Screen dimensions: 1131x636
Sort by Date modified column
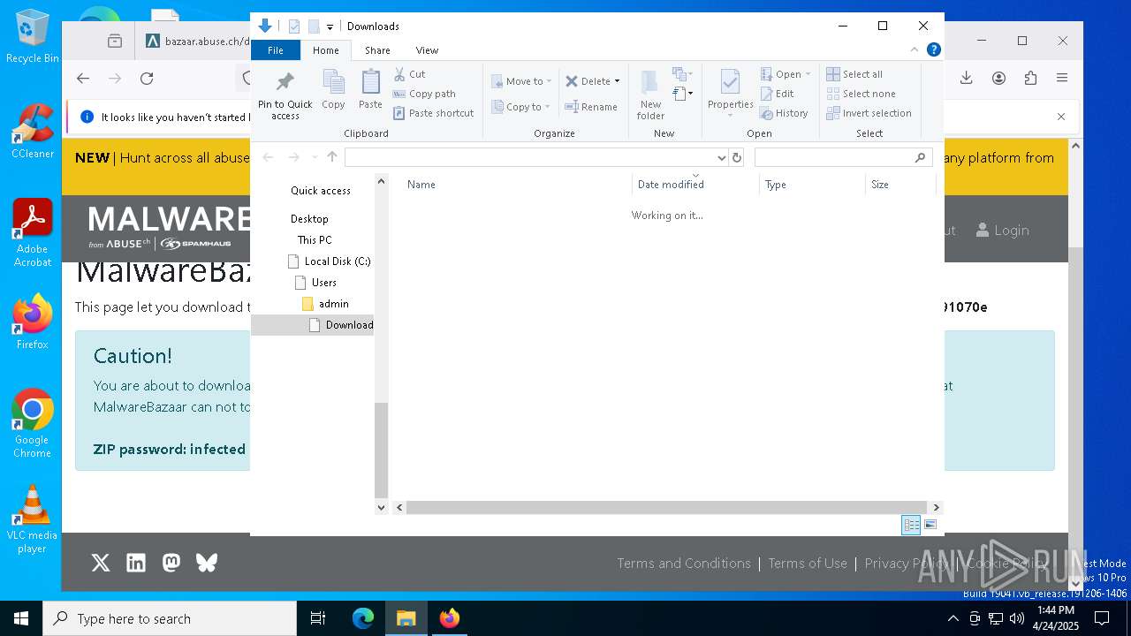tap(695, 185)
